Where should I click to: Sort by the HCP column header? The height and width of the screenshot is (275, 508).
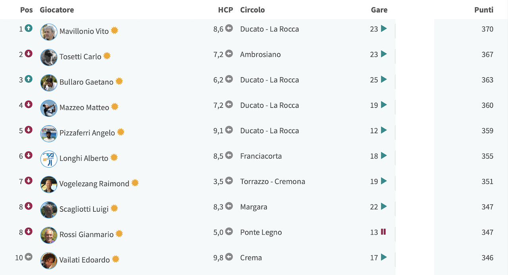pyautogui.click(x=225, y=10)
